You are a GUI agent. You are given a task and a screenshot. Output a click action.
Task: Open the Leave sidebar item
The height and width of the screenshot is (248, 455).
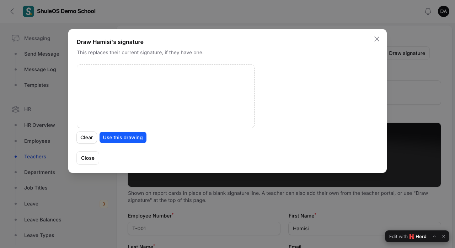[31, 204]
